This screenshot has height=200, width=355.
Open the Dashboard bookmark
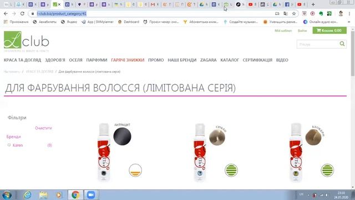(x=129, y=22)
